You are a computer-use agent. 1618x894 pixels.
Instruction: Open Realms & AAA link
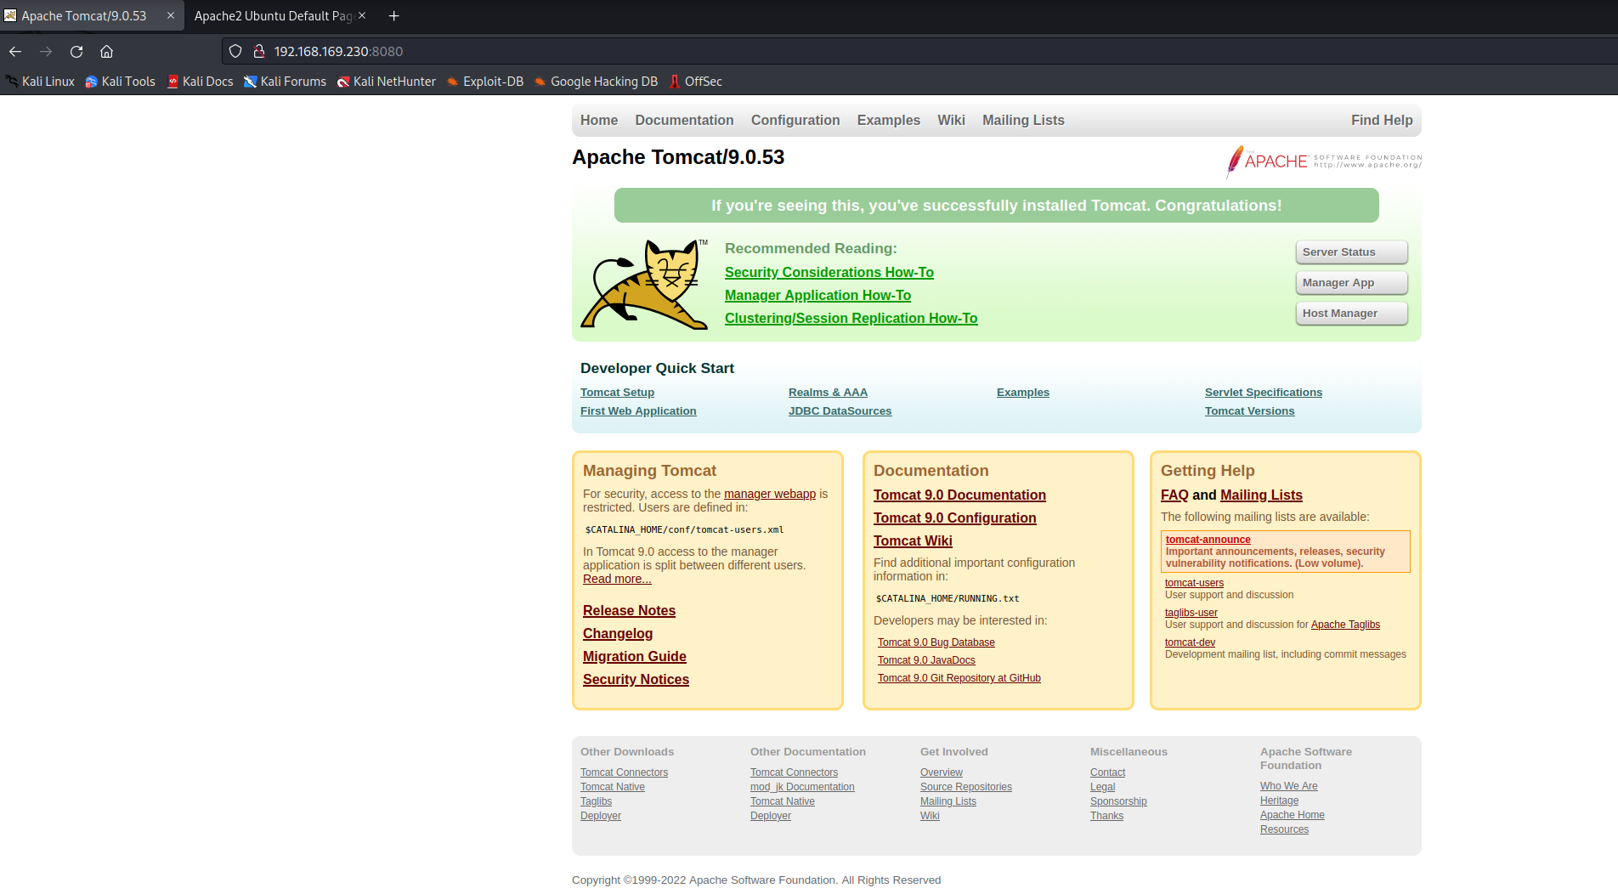(828, 393)
